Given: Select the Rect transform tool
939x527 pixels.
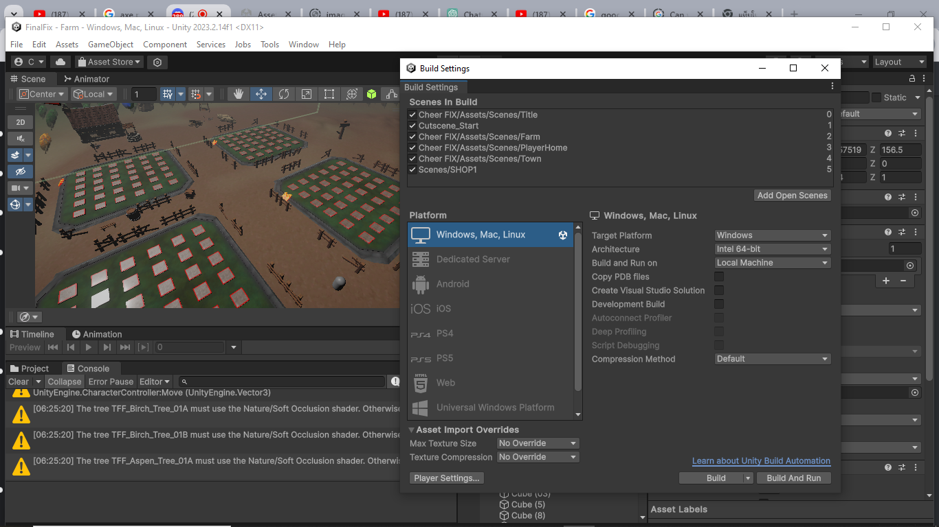Looking at the screenshot, I should click(x=329, y=94).
